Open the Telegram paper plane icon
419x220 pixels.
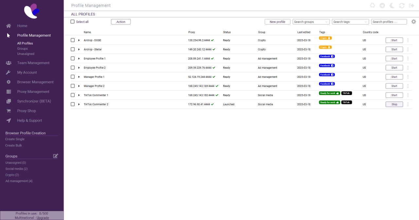pyautogui.click(x=382, y=6)
